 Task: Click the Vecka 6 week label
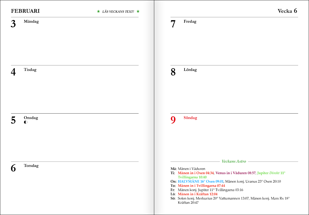[x=287, y=11]
